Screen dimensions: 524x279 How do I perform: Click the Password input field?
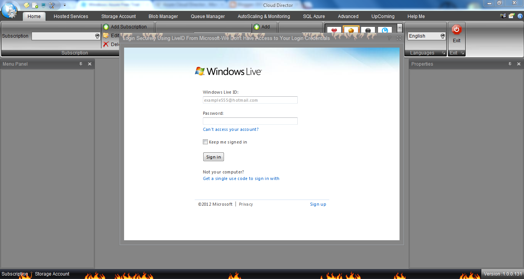[250, 121]
